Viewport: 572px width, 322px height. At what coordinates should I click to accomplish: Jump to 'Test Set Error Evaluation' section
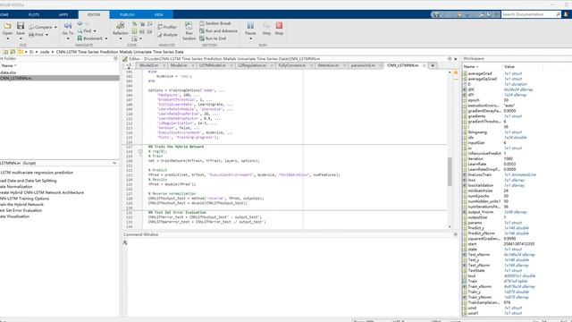click(21, 210)
